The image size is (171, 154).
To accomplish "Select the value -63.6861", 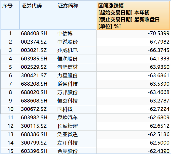I will (159, 75).
